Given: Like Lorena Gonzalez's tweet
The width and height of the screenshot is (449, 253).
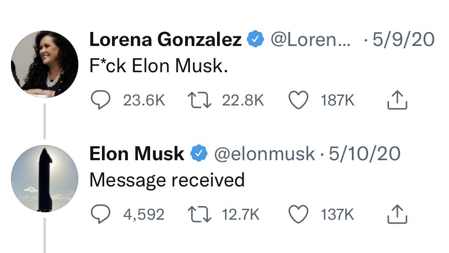Looking at the screenshot, I should pyautogui.click(x=298, y=100).
